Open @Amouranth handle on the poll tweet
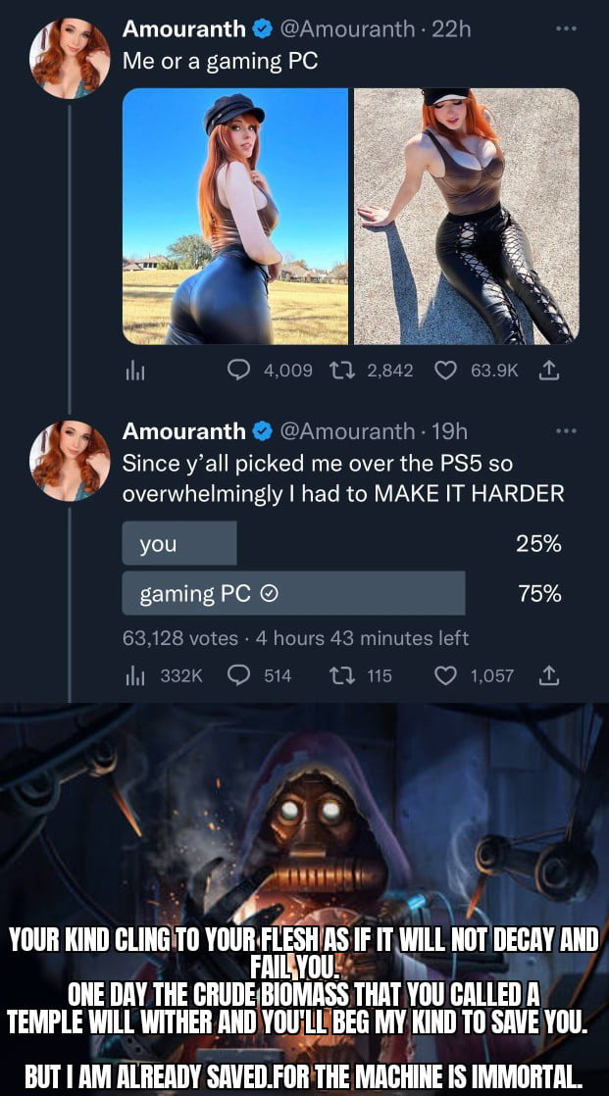Screen dimensions: 609x1096 pyautogui.click(x=347, y=431)
